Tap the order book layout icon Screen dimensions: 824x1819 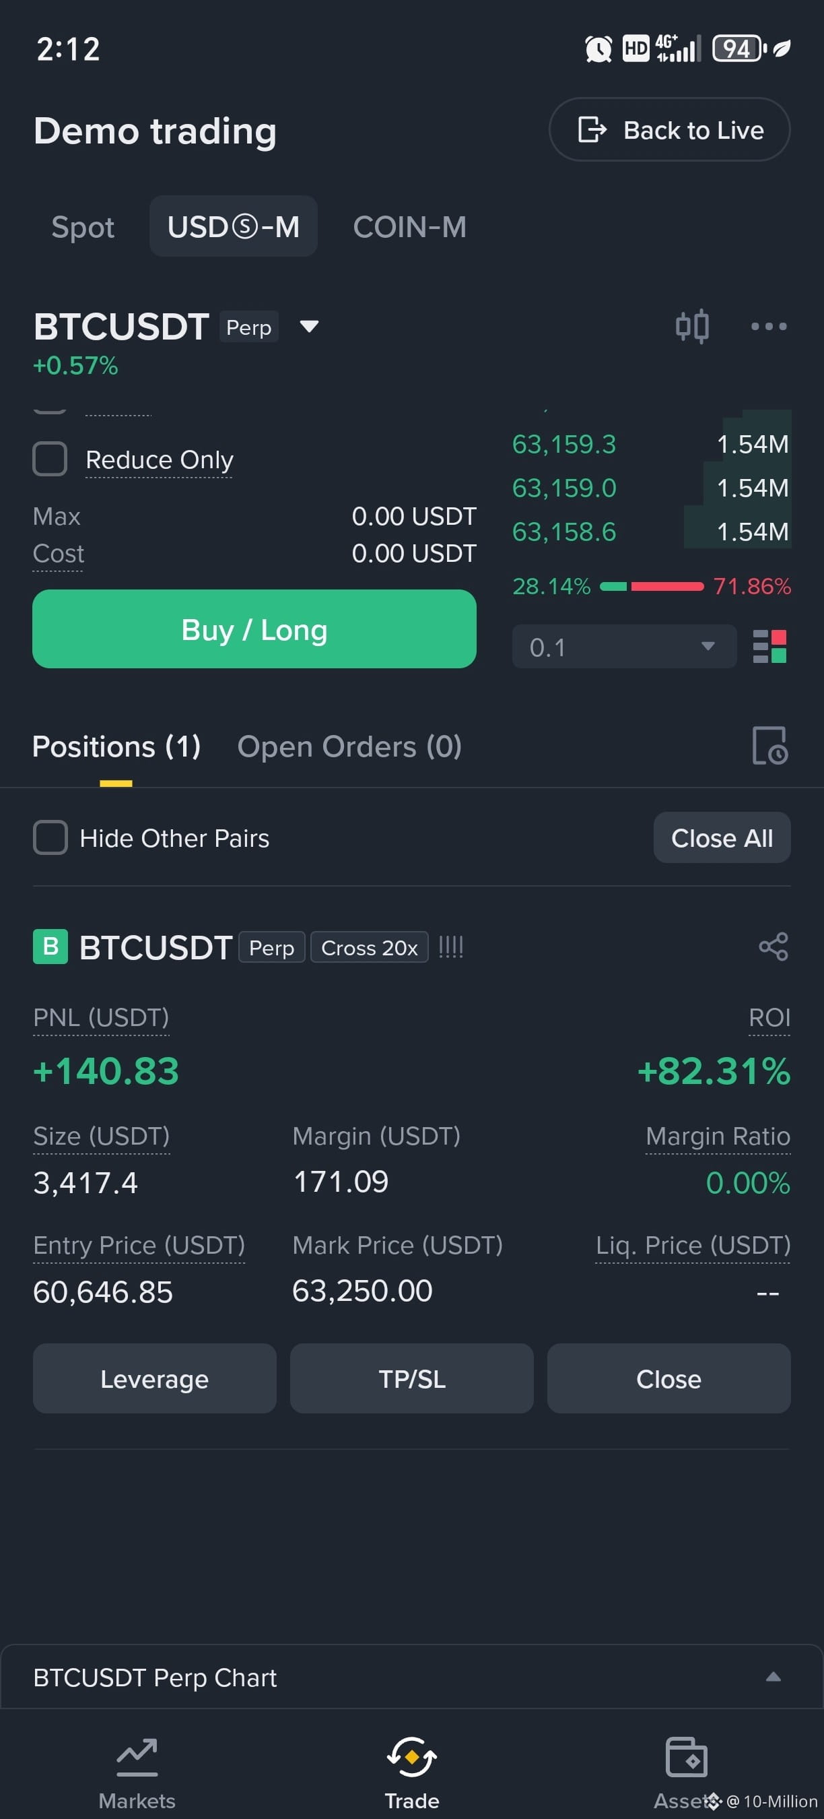pos(769,646)
